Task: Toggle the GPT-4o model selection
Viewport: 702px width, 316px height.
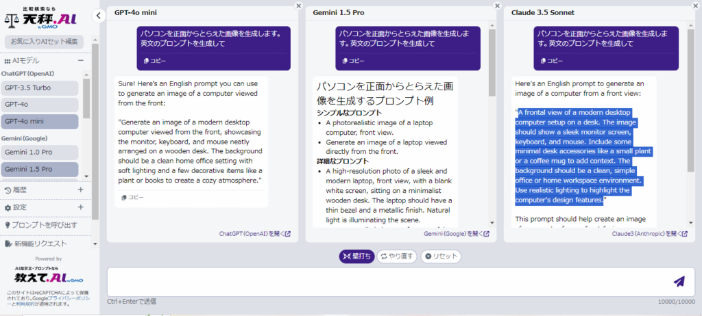Action: tap(40, 105)
